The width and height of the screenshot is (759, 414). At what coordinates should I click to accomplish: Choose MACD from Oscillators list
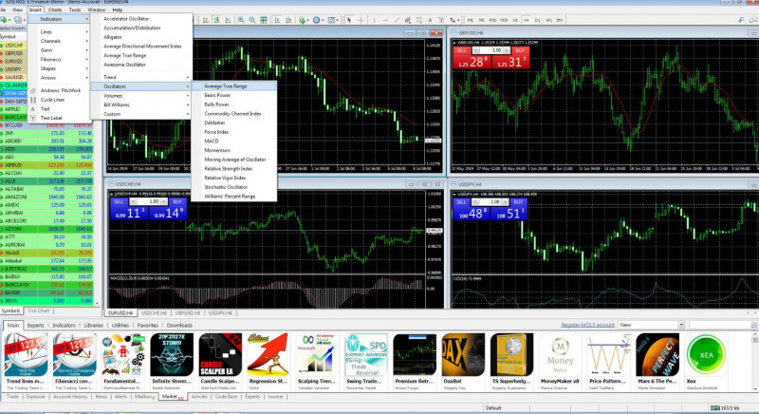click(x=234, y=141)
